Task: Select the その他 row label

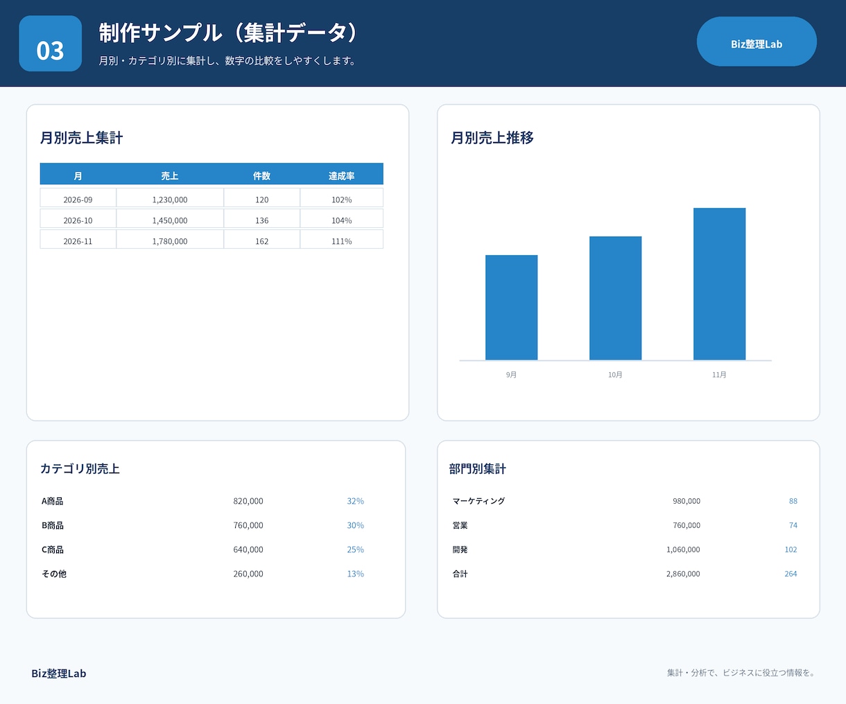Action: [54, 574]
